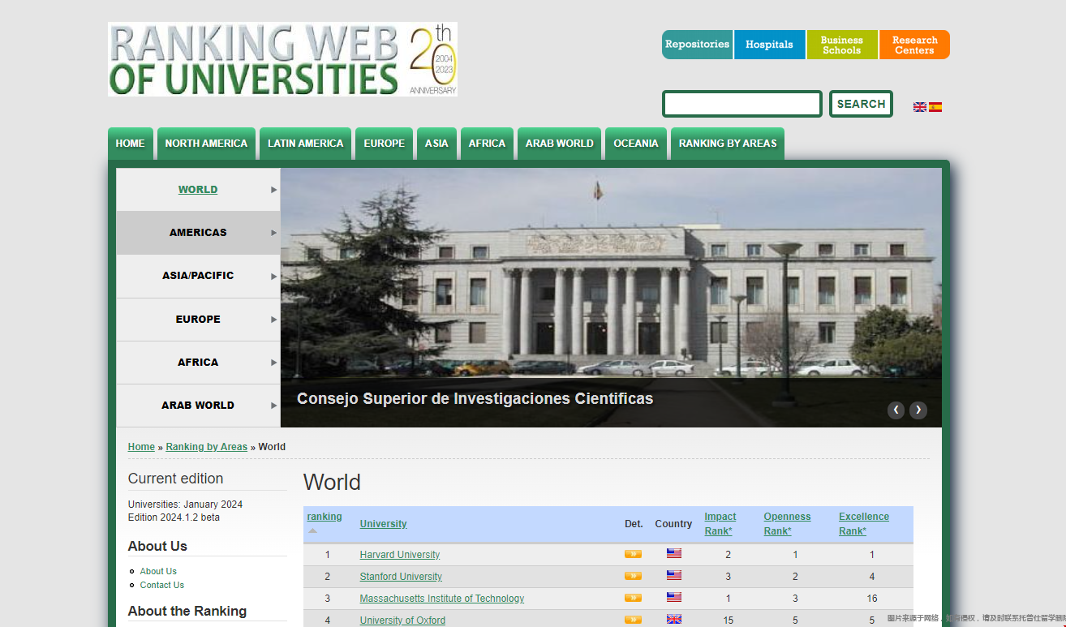This screenshot has width=1066, height=627.
Task: Click the Repositories button
Action: coord(697,45)
